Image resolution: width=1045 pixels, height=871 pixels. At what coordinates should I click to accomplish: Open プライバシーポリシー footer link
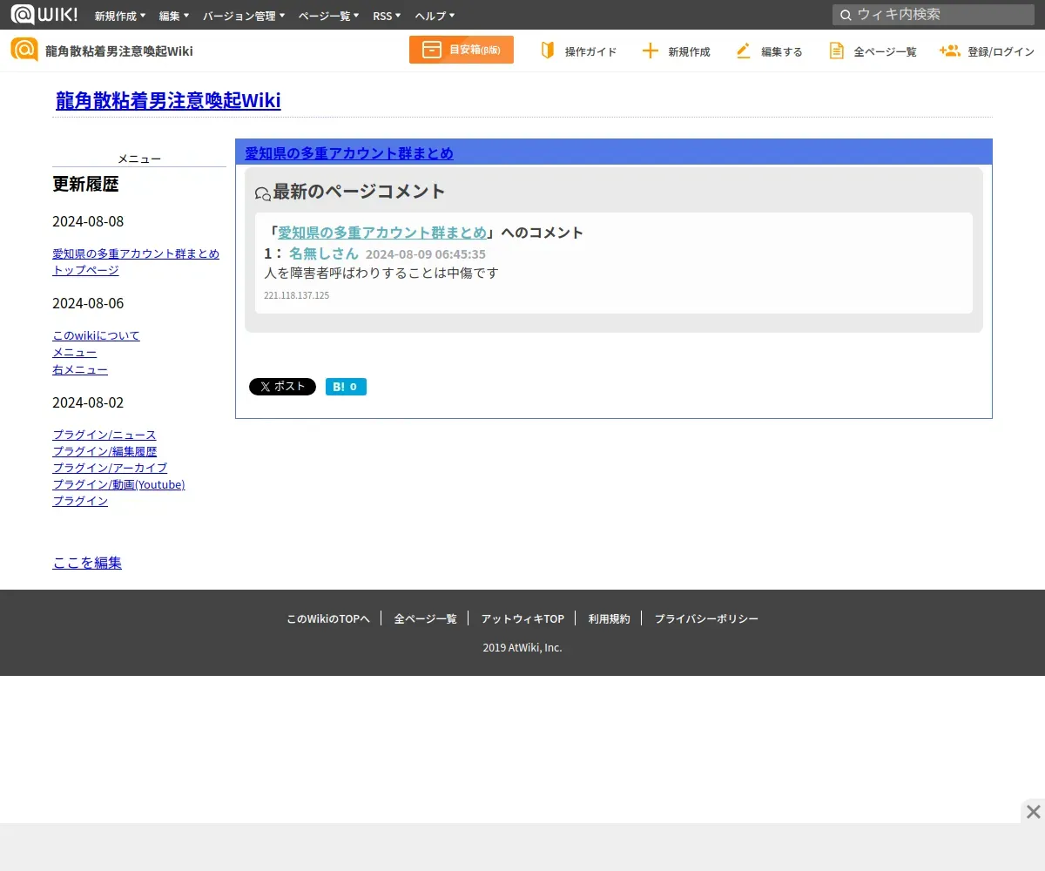[706, 618]
